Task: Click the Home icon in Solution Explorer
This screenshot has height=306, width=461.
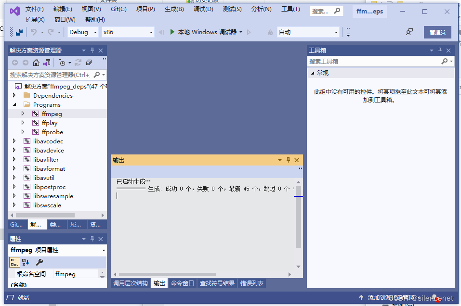Action: coord(36,63)
